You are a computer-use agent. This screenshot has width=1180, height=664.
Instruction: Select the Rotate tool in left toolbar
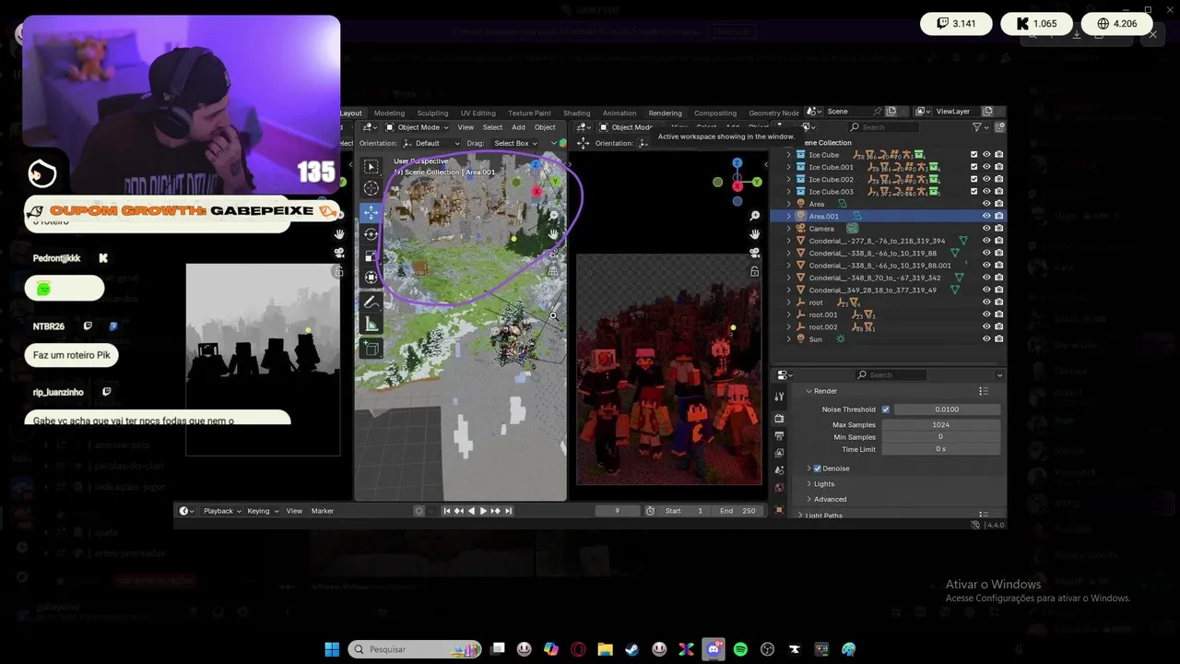tap(372, 234)
